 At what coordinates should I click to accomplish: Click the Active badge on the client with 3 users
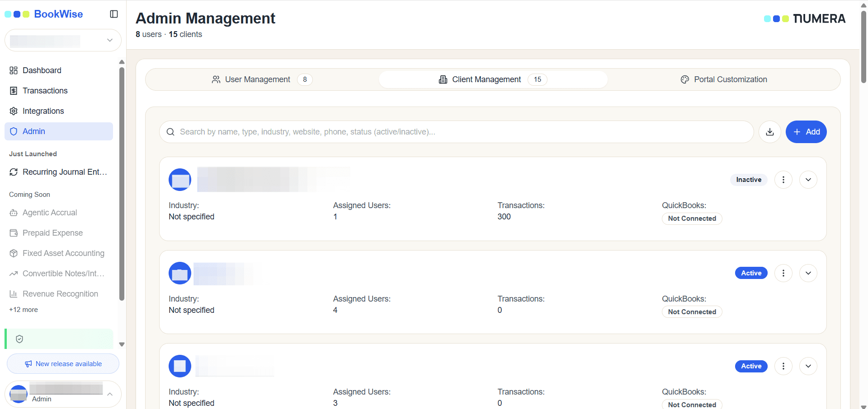(751, 366)
